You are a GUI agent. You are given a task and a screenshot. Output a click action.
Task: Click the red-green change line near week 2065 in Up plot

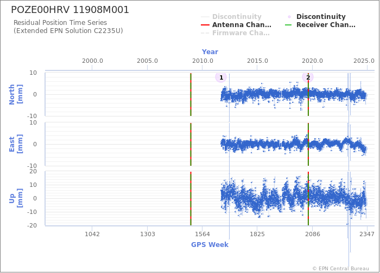coord(308,198)
